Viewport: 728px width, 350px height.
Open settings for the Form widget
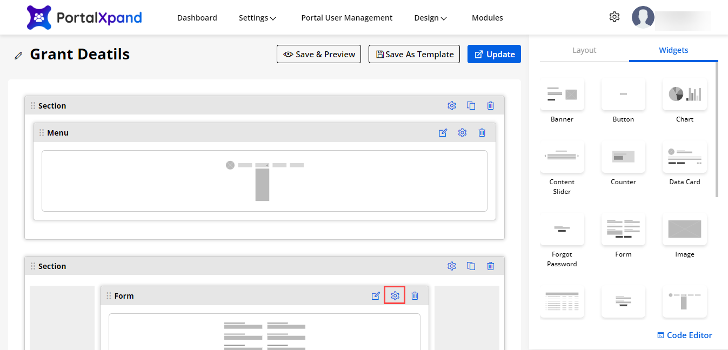[x=395, y=296]
